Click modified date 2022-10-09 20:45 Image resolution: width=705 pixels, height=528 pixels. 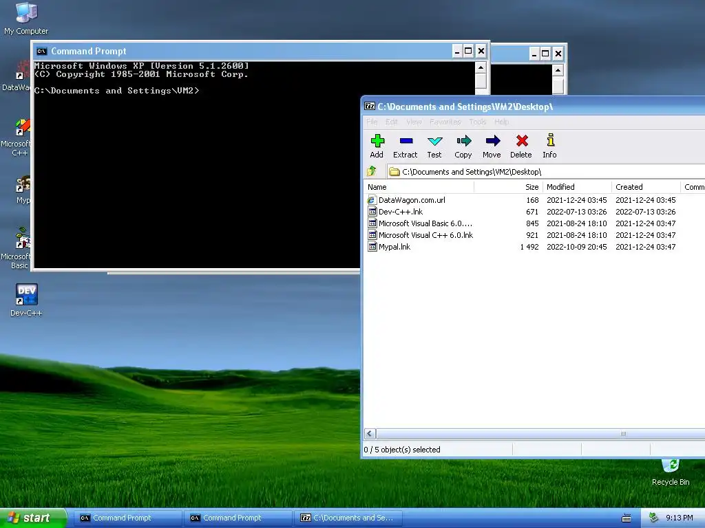(577, 247)
